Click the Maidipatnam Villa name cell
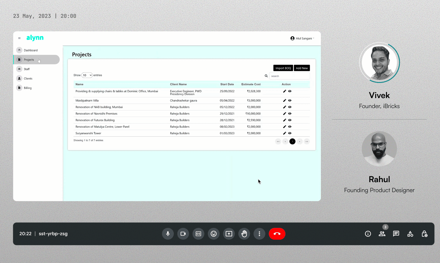 click(x=87, y=100)
